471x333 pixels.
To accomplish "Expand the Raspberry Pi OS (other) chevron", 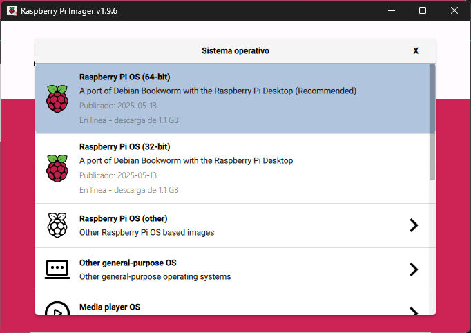I will (413, 225).
